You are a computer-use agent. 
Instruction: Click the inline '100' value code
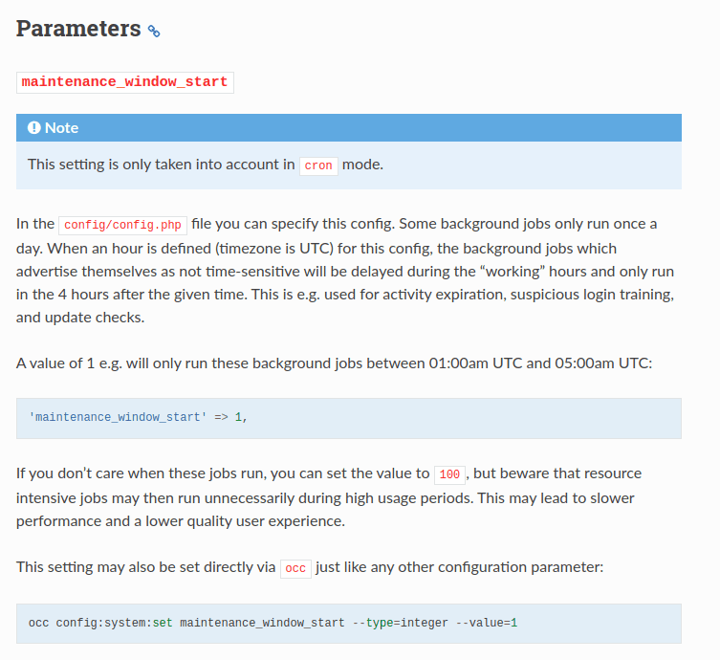449,474
